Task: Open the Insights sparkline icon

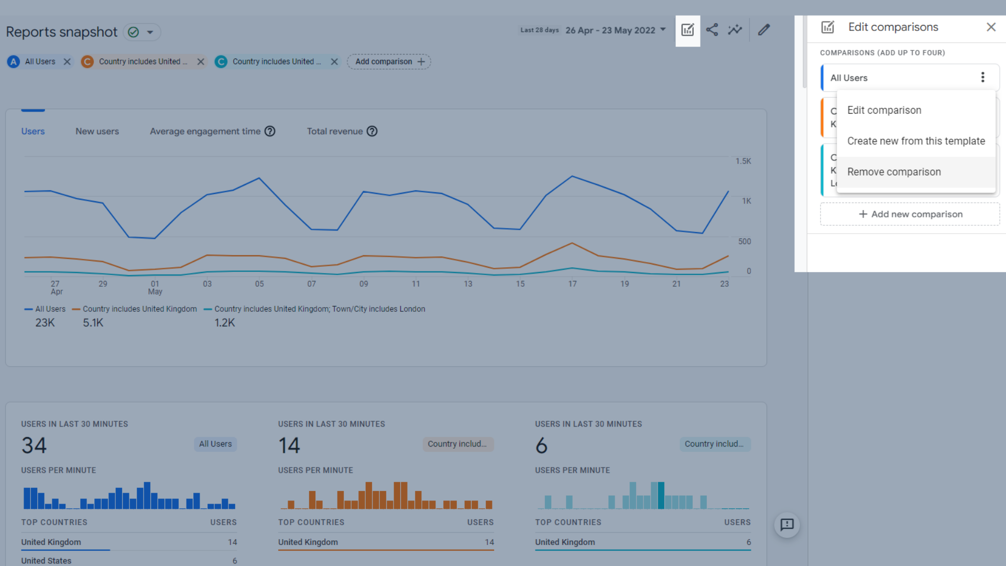Action: (x=735, y=30)
